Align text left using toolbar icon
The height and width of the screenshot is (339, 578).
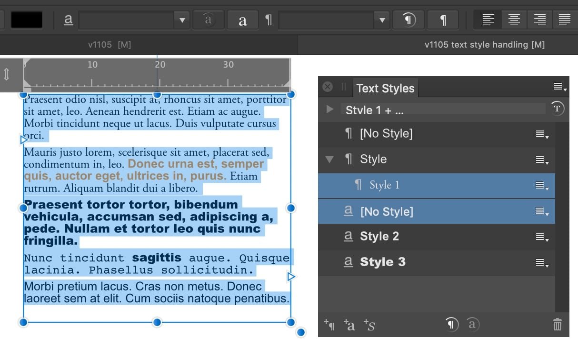488,20
